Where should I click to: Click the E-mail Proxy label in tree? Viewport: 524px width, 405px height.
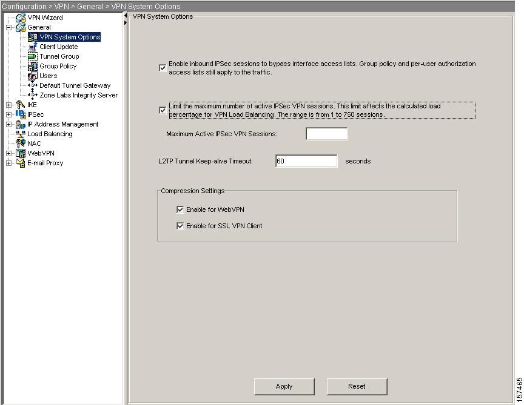[x=45, y=163]
